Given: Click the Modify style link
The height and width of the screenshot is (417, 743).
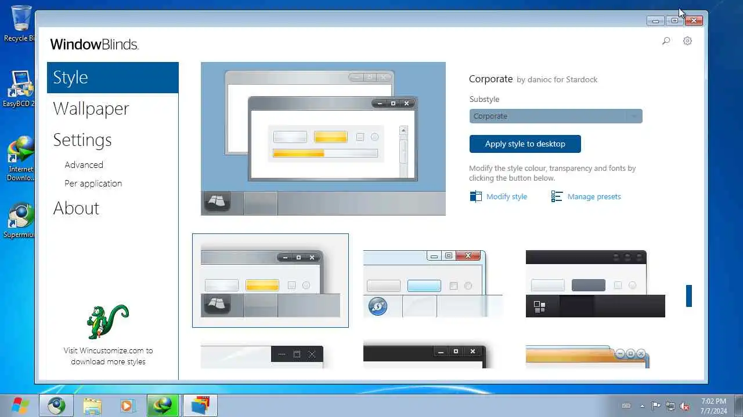Looking at the screenshot, I should click(507, 197).
